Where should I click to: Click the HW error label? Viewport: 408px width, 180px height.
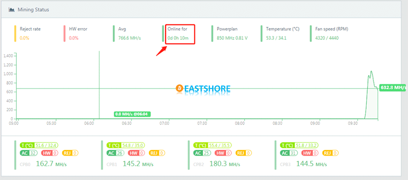point(78,29)
